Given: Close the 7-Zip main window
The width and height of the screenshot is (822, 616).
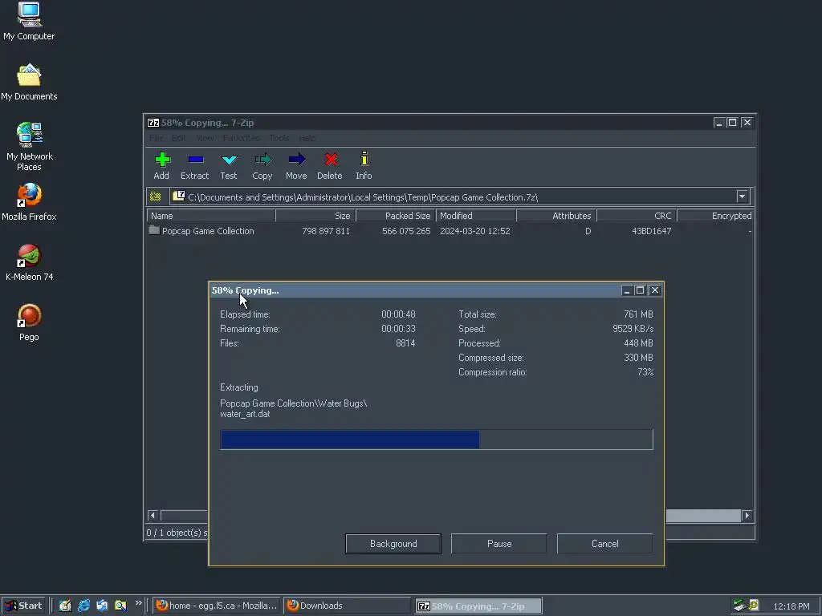Looking at the screenshot, I should (747, 123).
